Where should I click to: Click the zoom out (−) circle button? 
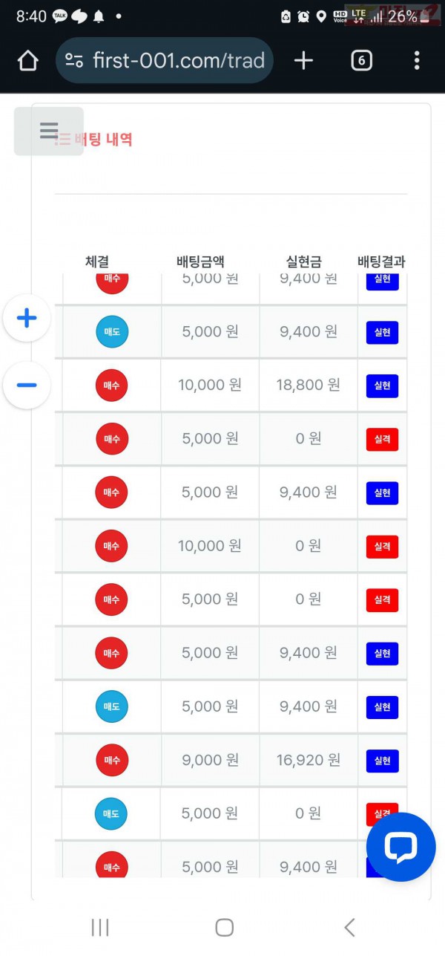pyautogui.click(x=27, y=385)
